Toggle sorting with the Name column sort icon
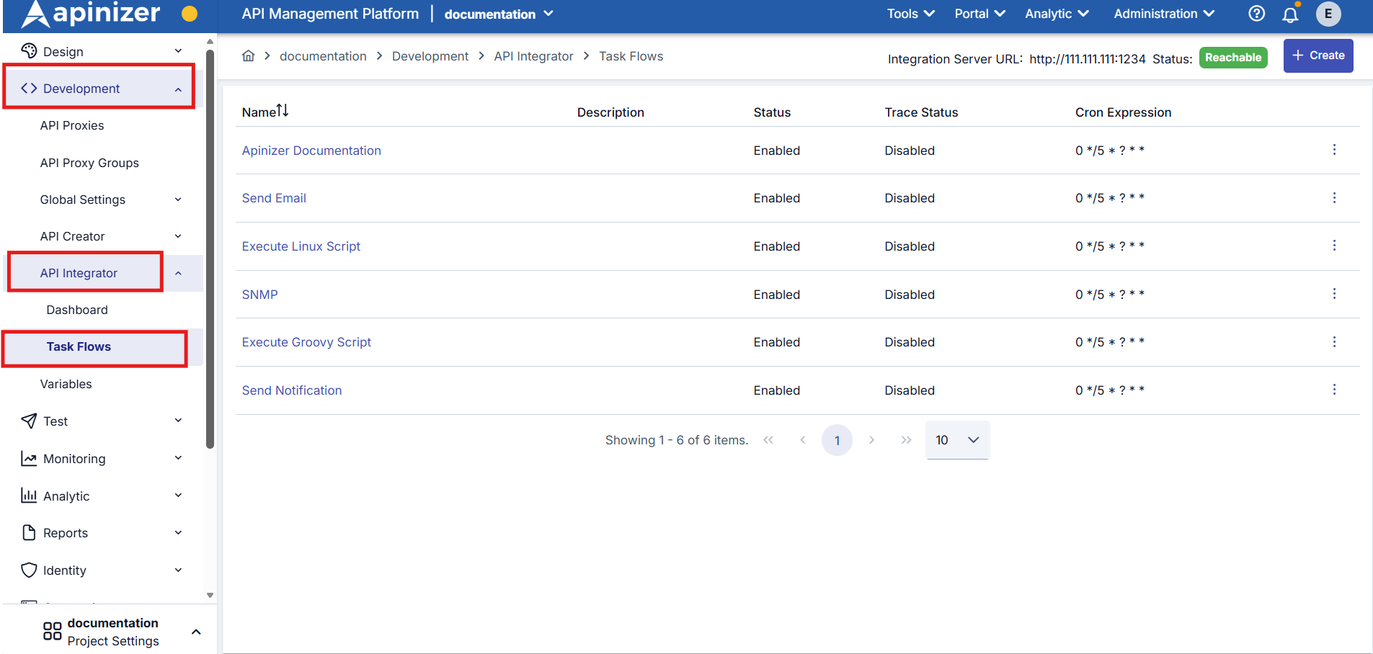Screen dimensions: 1373x654 [283, 110]
